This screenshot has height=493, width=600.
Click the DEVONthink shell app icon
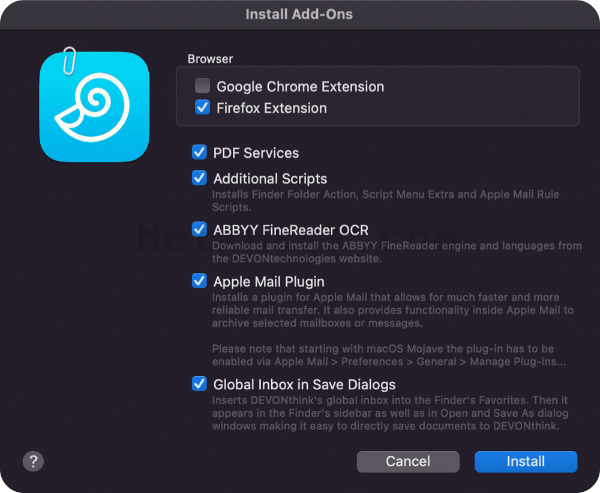tap(94, 107)
